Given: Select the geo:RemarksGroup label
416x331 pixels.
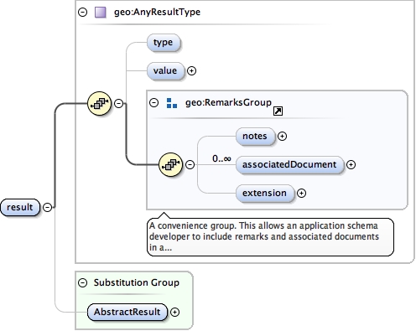Looking at the screenshot, I should pyautogui.click(x=228, y=102).
